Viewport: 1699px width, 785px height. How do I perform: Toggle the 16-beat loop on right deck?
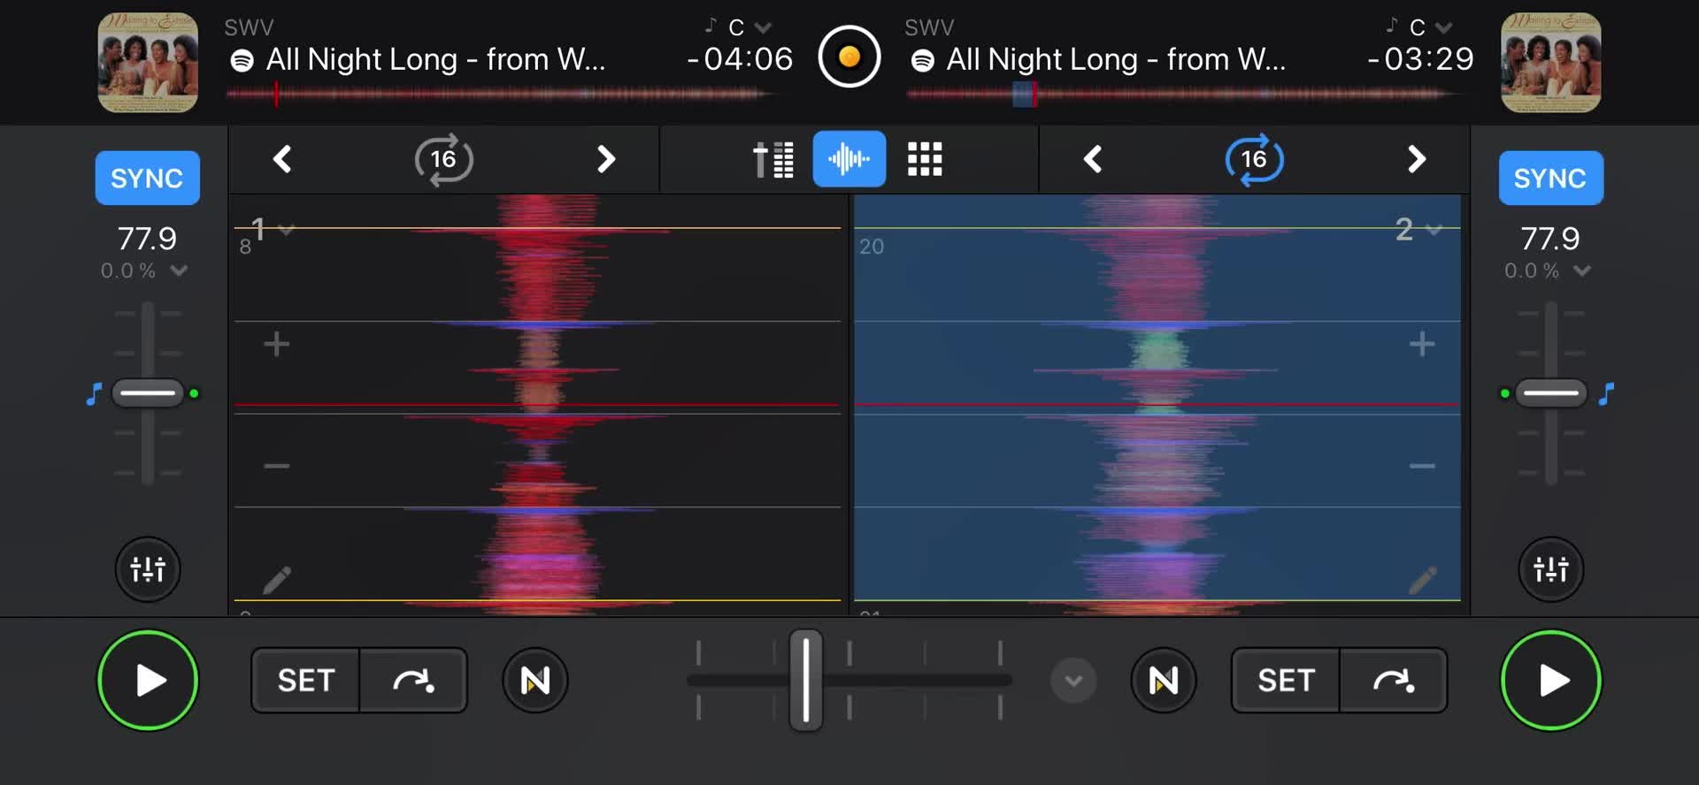1254,159
